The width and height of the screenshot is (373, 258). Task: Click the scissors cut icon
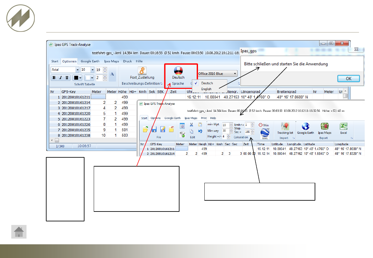coord(192,125)
